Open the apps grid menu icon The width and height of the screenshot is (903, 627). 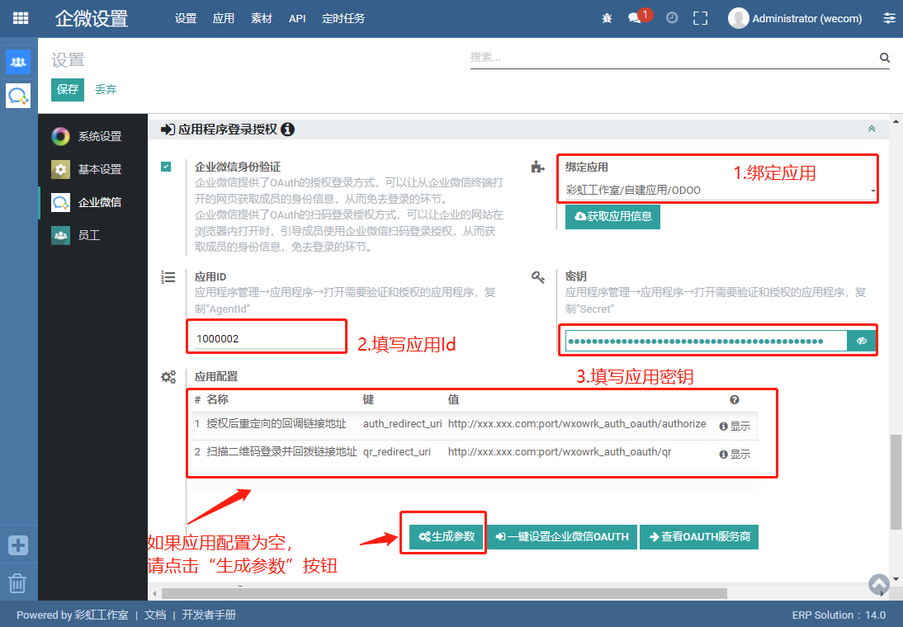click(20, 18)
